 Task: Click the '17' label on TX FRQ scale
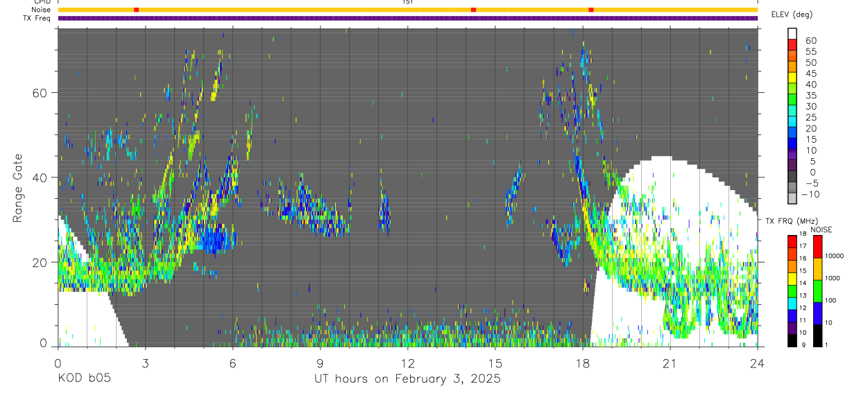(x=802, y=247)
